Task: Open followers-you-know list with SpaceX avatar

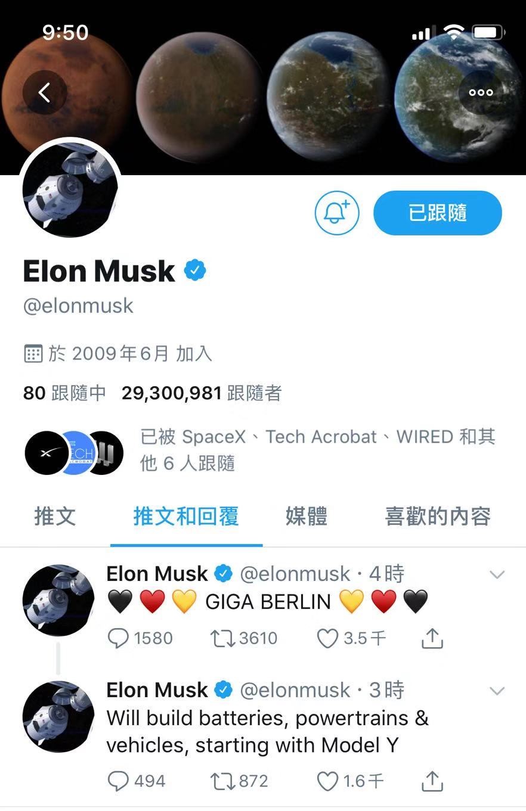Action: [x=261, y=450]
